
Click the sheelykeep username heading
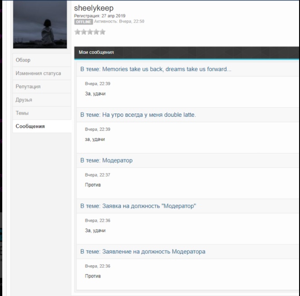click(x=94, y=8)
